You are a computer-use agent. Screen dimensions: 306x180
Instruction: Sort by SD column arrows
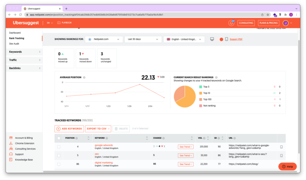click(x=222, y=138)
